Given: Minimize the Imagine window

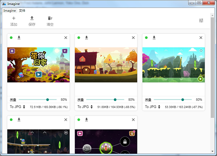Looking at the screenshot, I should point(192,3).
